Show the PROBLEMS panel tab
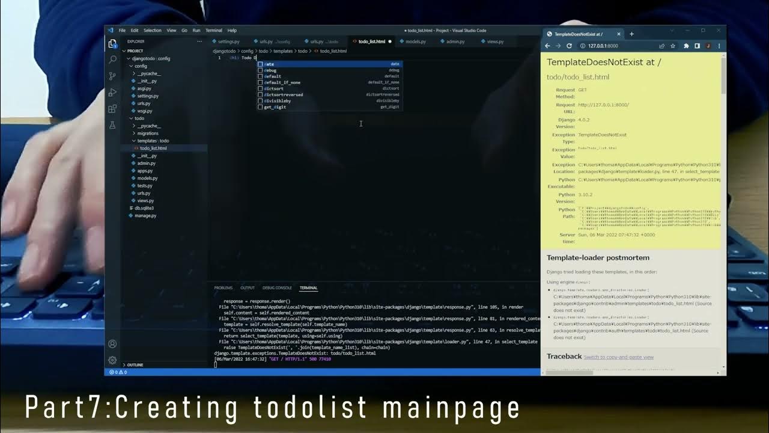Screen dimensions: 769x433 coord(223,288)
